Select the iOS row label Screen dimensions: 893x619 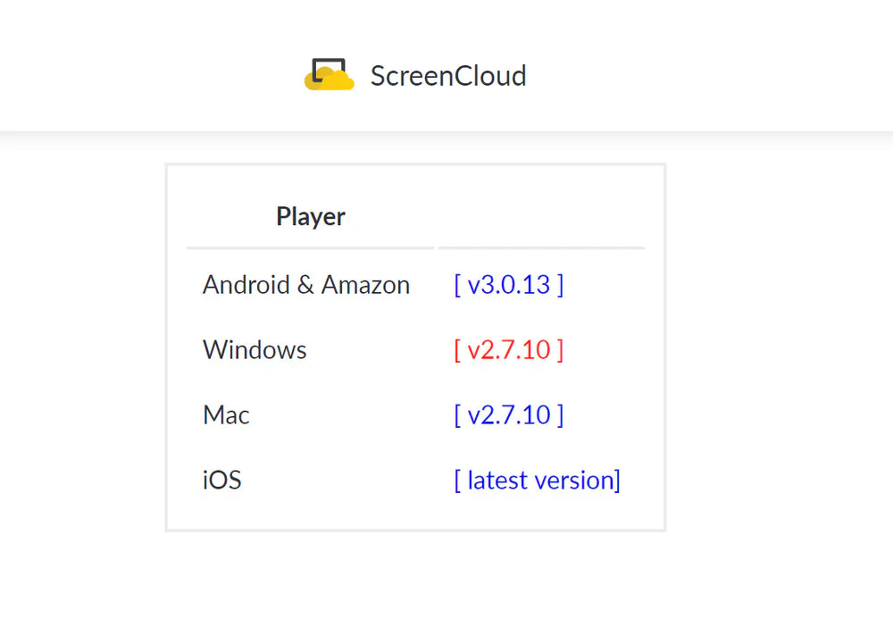point(221,480)
